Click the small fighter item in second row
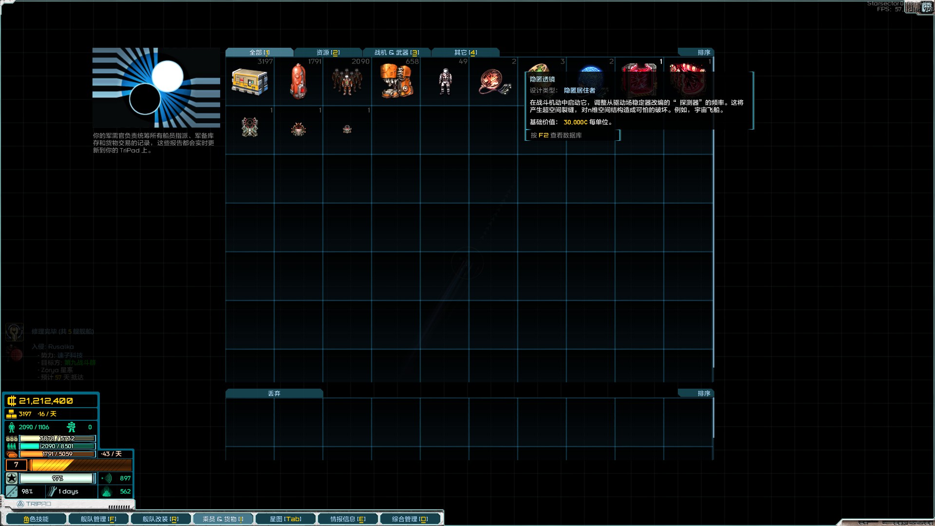 pyautogui.click(x=347, y=129)
